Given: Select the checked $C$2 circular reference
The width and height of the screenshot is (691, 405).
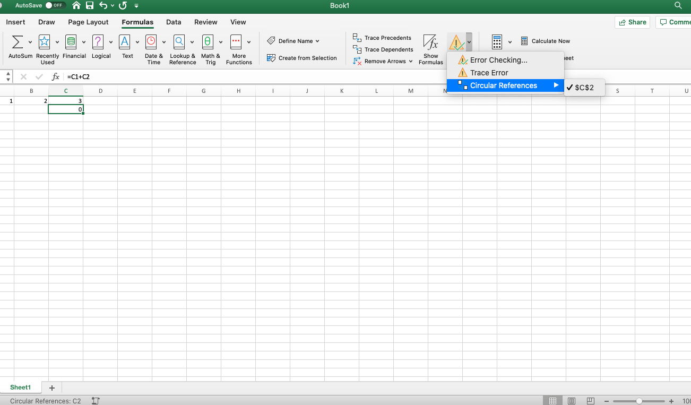Looking at the screenshot, I should click(584, 88).
